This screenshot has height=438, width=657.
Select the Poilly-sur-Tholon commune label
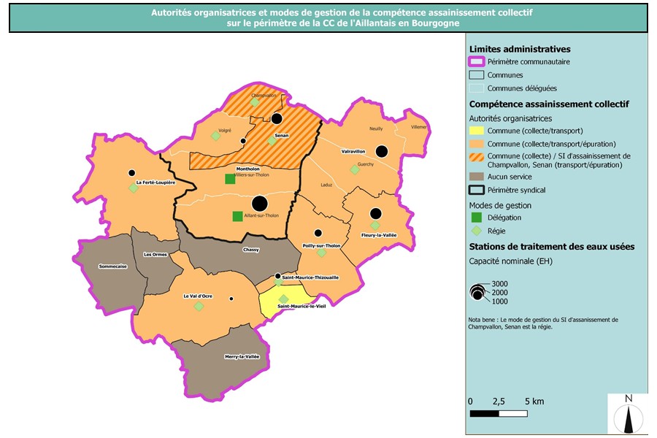321,245
